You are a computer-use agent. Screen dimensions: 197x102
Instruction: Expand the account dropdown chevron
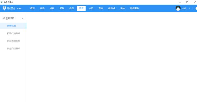190,8
